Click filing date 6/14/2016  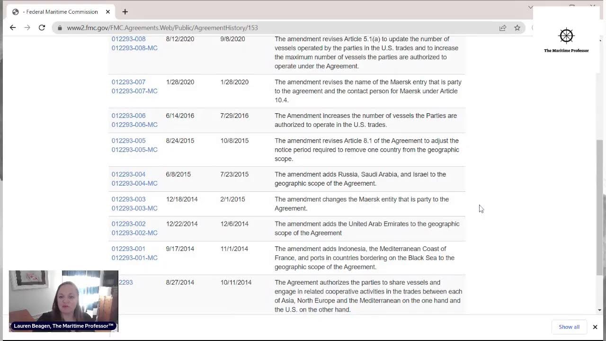coord(180,116)
